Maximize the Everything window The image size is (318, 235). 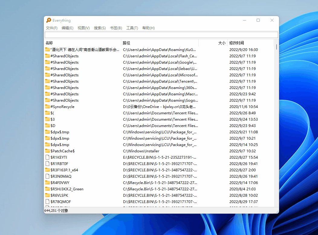coord(258,20)
